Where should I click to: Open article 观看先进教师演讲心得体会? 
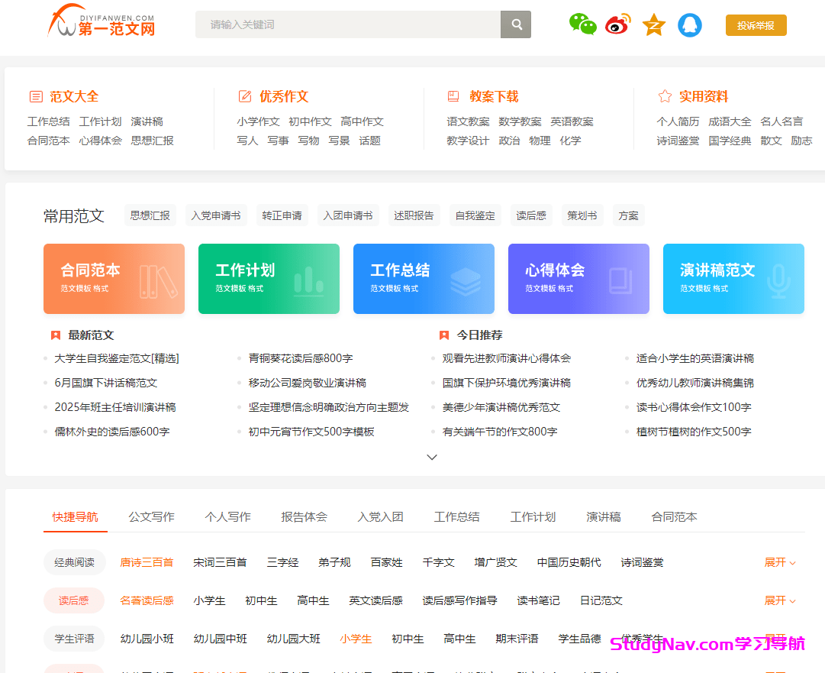pyautogui.click(x=507, y=358)
